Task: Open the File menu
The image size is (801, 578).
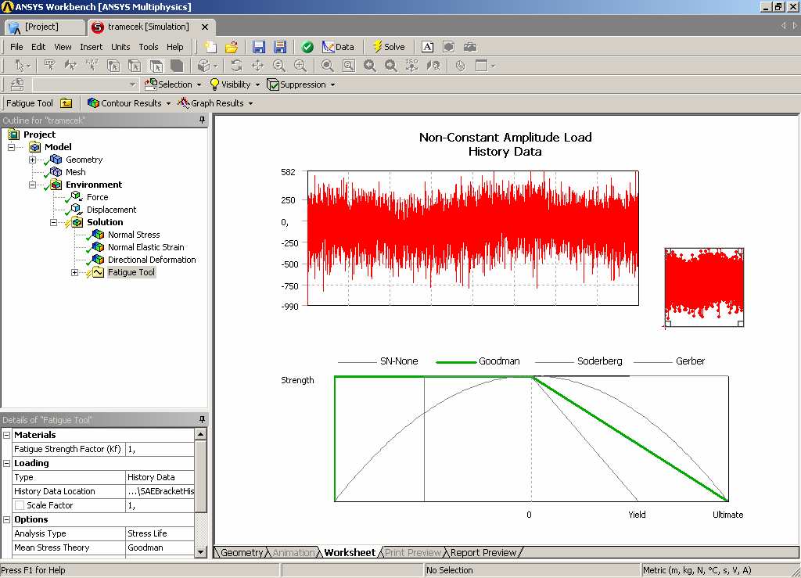Action: click(x=16, y=47)
